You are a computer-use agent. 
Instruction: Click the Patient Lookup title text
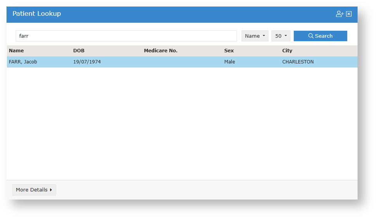(36, 14)
